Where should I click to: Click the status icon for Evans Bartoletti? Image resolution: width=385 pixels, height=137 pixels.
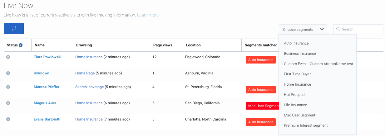(8, 119)
